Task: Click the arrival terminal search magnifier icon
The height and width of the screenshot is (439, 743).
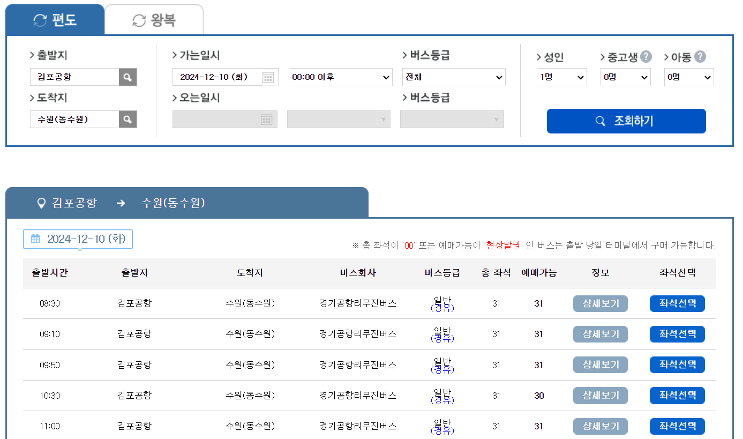Action: (x=127, y=119)
